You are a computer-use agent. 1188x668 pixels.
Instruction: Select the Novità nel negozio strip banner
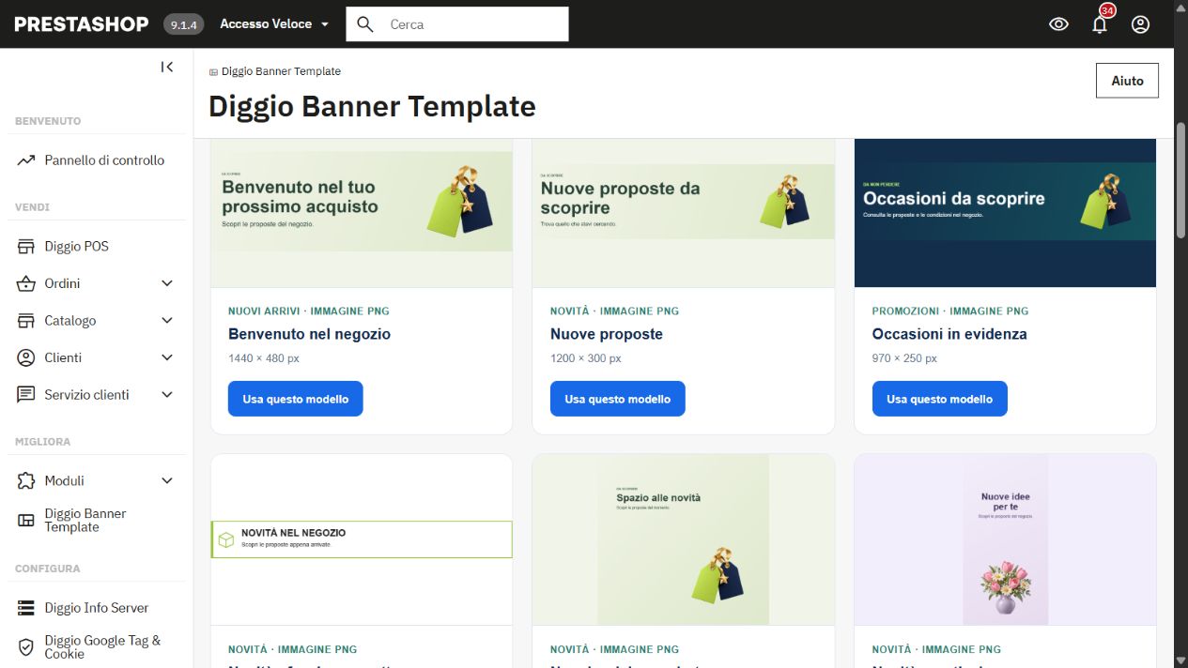point(362,539)
